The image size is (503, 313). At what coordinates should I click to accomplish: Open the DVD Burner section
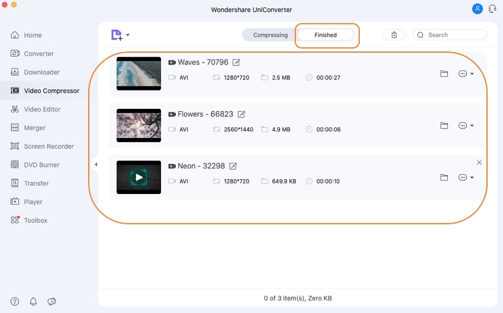coord(35,165)
